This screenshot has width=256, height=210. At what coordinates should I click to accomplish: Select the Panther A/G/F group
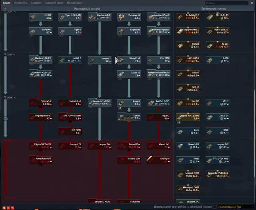100,17
